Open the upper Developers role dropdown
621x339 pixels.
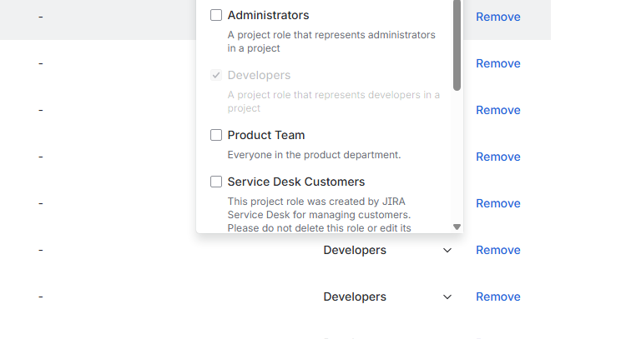tap(355, 250)
